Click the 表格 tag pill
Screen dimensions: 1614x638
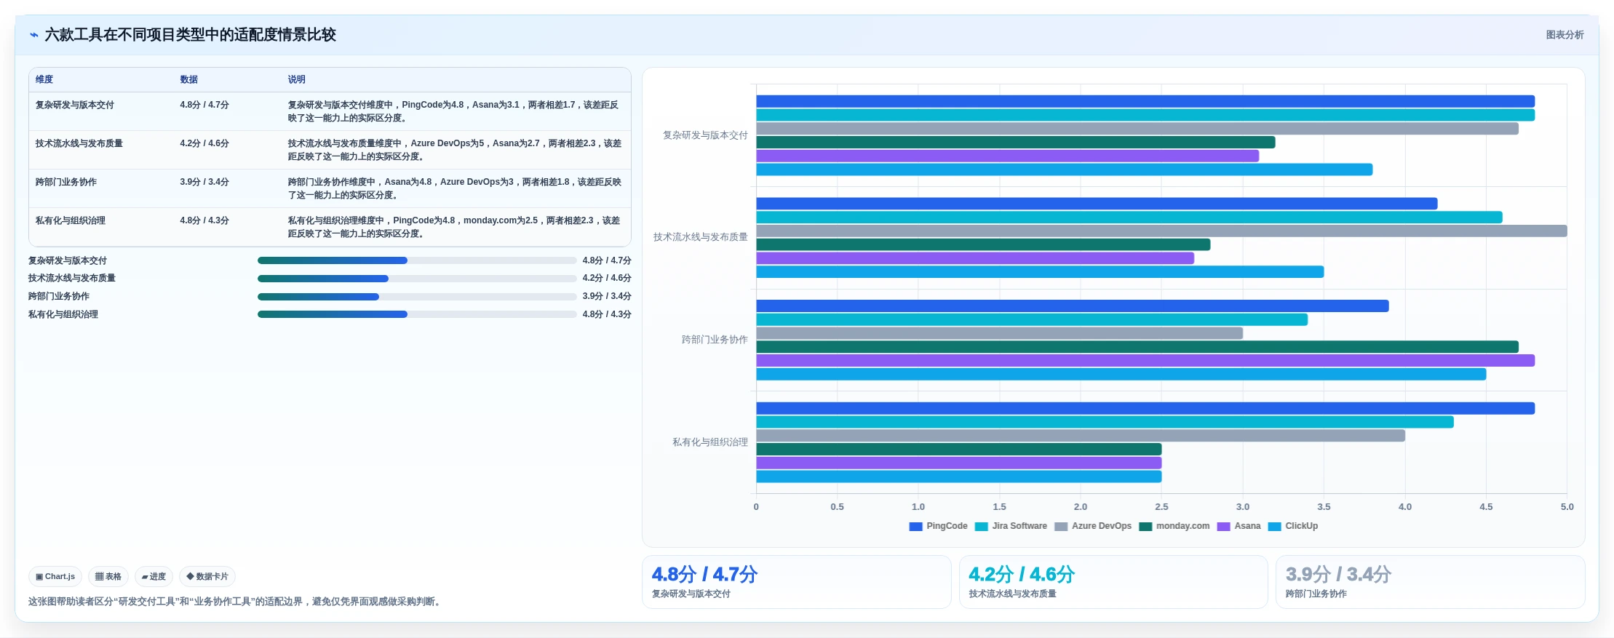[x=108, y=577]
